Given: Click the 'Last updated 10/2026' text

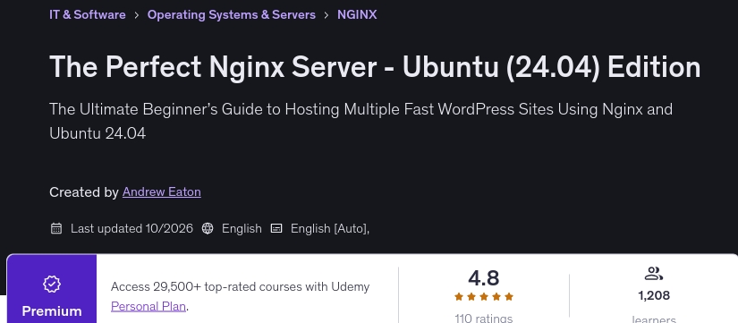Looking at the screenshot, I should coord(131,229).
